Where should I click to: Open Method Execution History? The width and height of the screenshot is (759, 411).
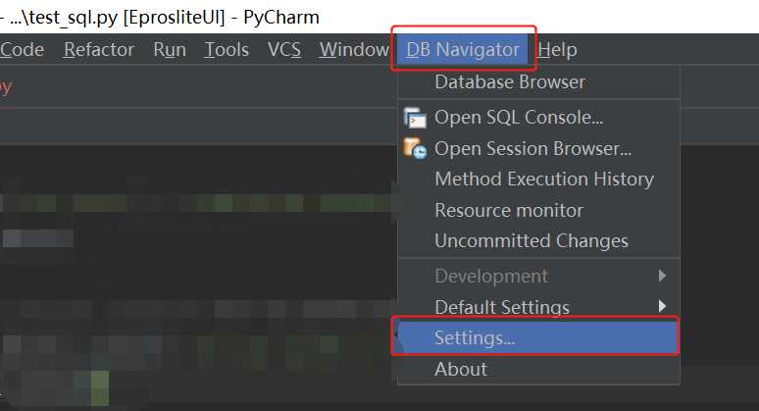(543, 179)
